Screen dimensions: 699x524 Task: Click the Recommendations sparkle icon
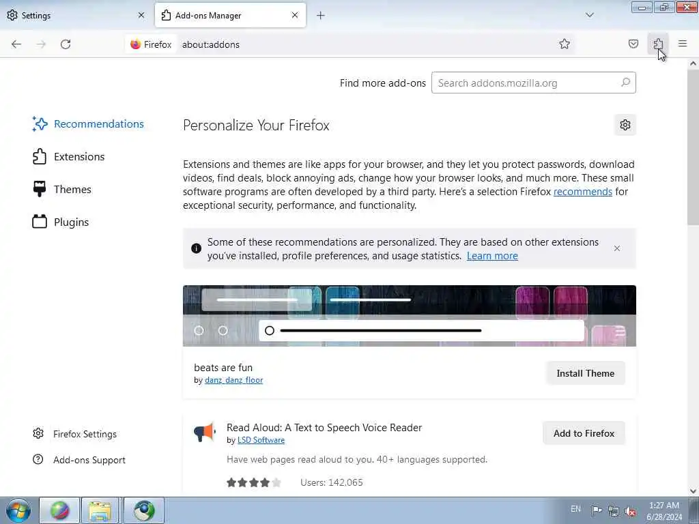click(40, 124)
